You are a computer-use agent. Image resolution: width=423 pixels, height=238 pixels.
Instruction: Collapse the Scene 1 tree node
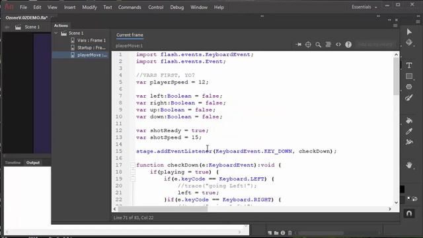pos(56,33)
